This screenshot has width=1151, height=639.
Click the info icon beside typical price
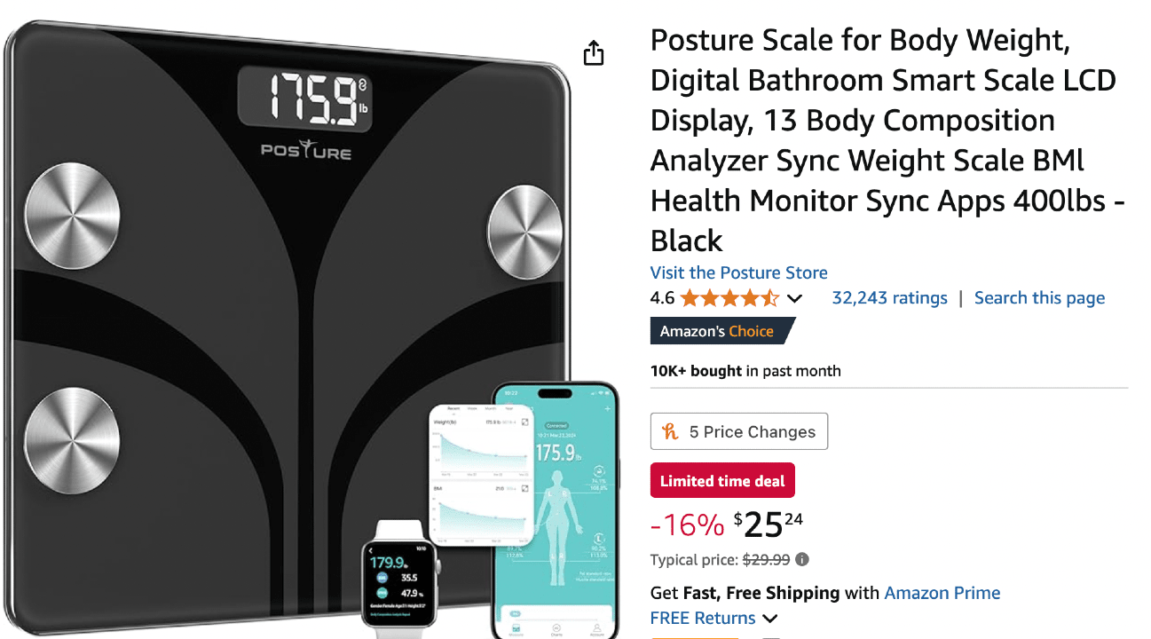coord(802,560)
